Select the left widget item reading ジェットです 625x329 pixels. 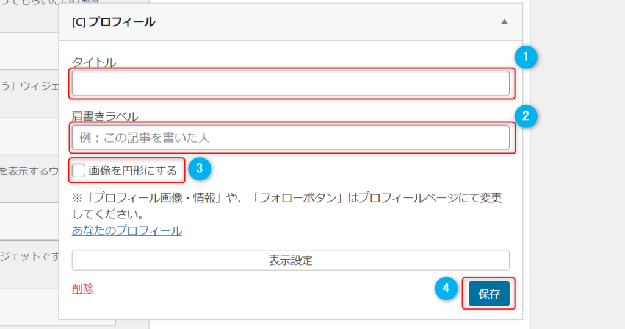pyautogui.click(x=29, y=264)
